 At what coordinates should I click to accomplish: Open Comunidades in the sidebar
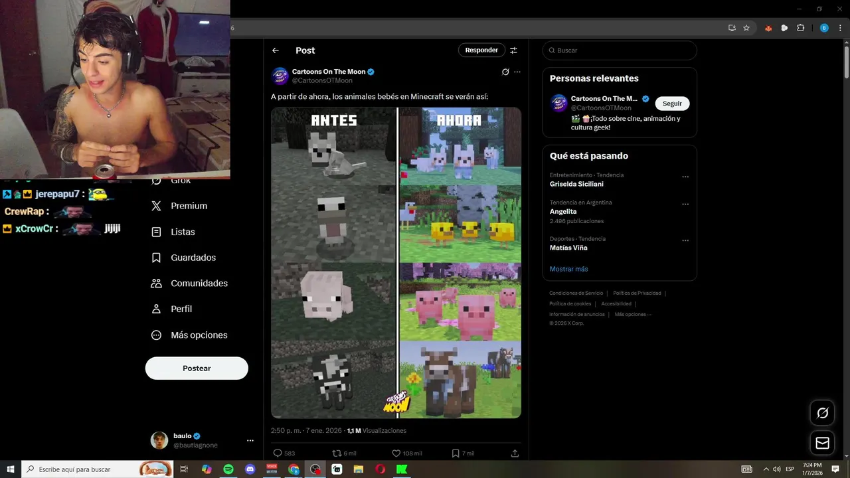click(x=189, y=283)
